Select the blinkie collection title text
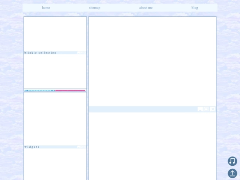The image size is (240, 180). pos(40,52)
